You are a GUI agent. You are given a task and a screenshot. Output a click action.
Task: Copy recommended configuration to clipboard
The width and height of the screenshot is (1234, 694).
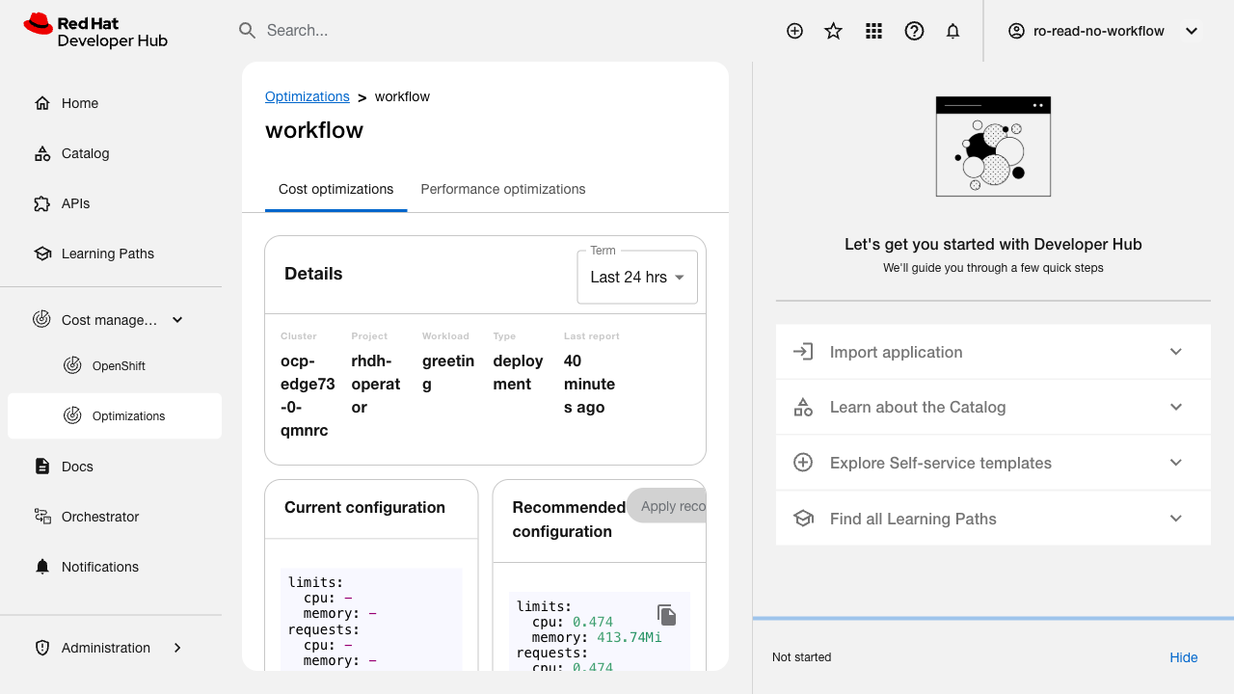(667, 615)
